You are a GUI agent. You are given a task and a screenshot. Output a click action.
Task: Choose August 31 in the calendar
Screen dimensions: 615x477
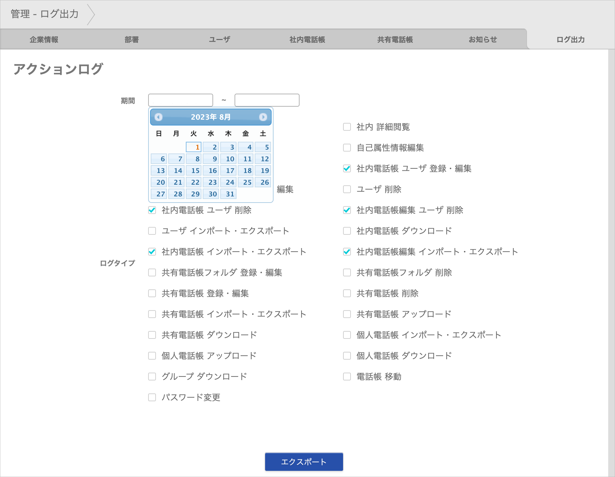[228, 194]
